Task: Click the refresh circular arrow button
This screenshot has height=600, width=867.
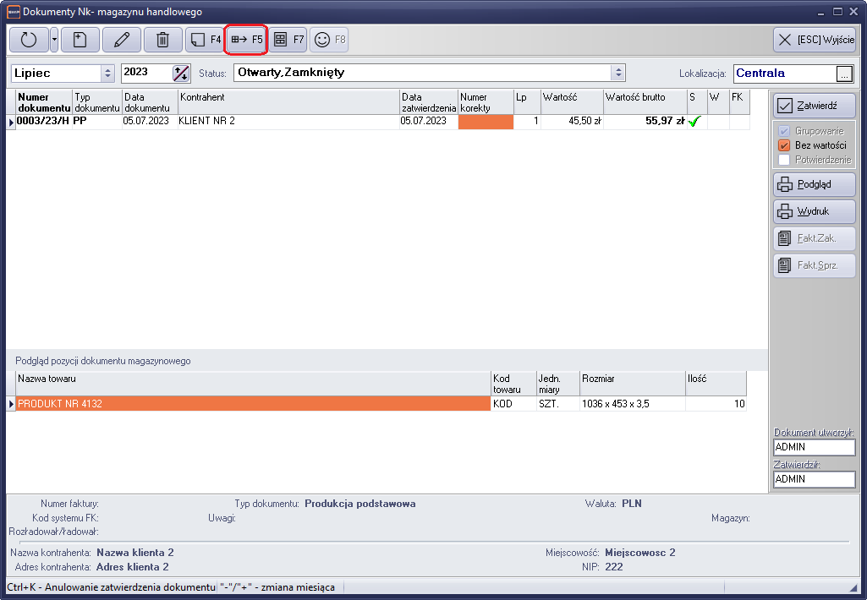Action: pos(29,40)
